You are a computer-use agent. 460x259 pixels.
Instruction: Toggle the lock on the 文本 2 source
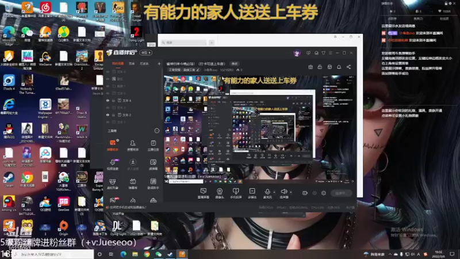[113, 115]
